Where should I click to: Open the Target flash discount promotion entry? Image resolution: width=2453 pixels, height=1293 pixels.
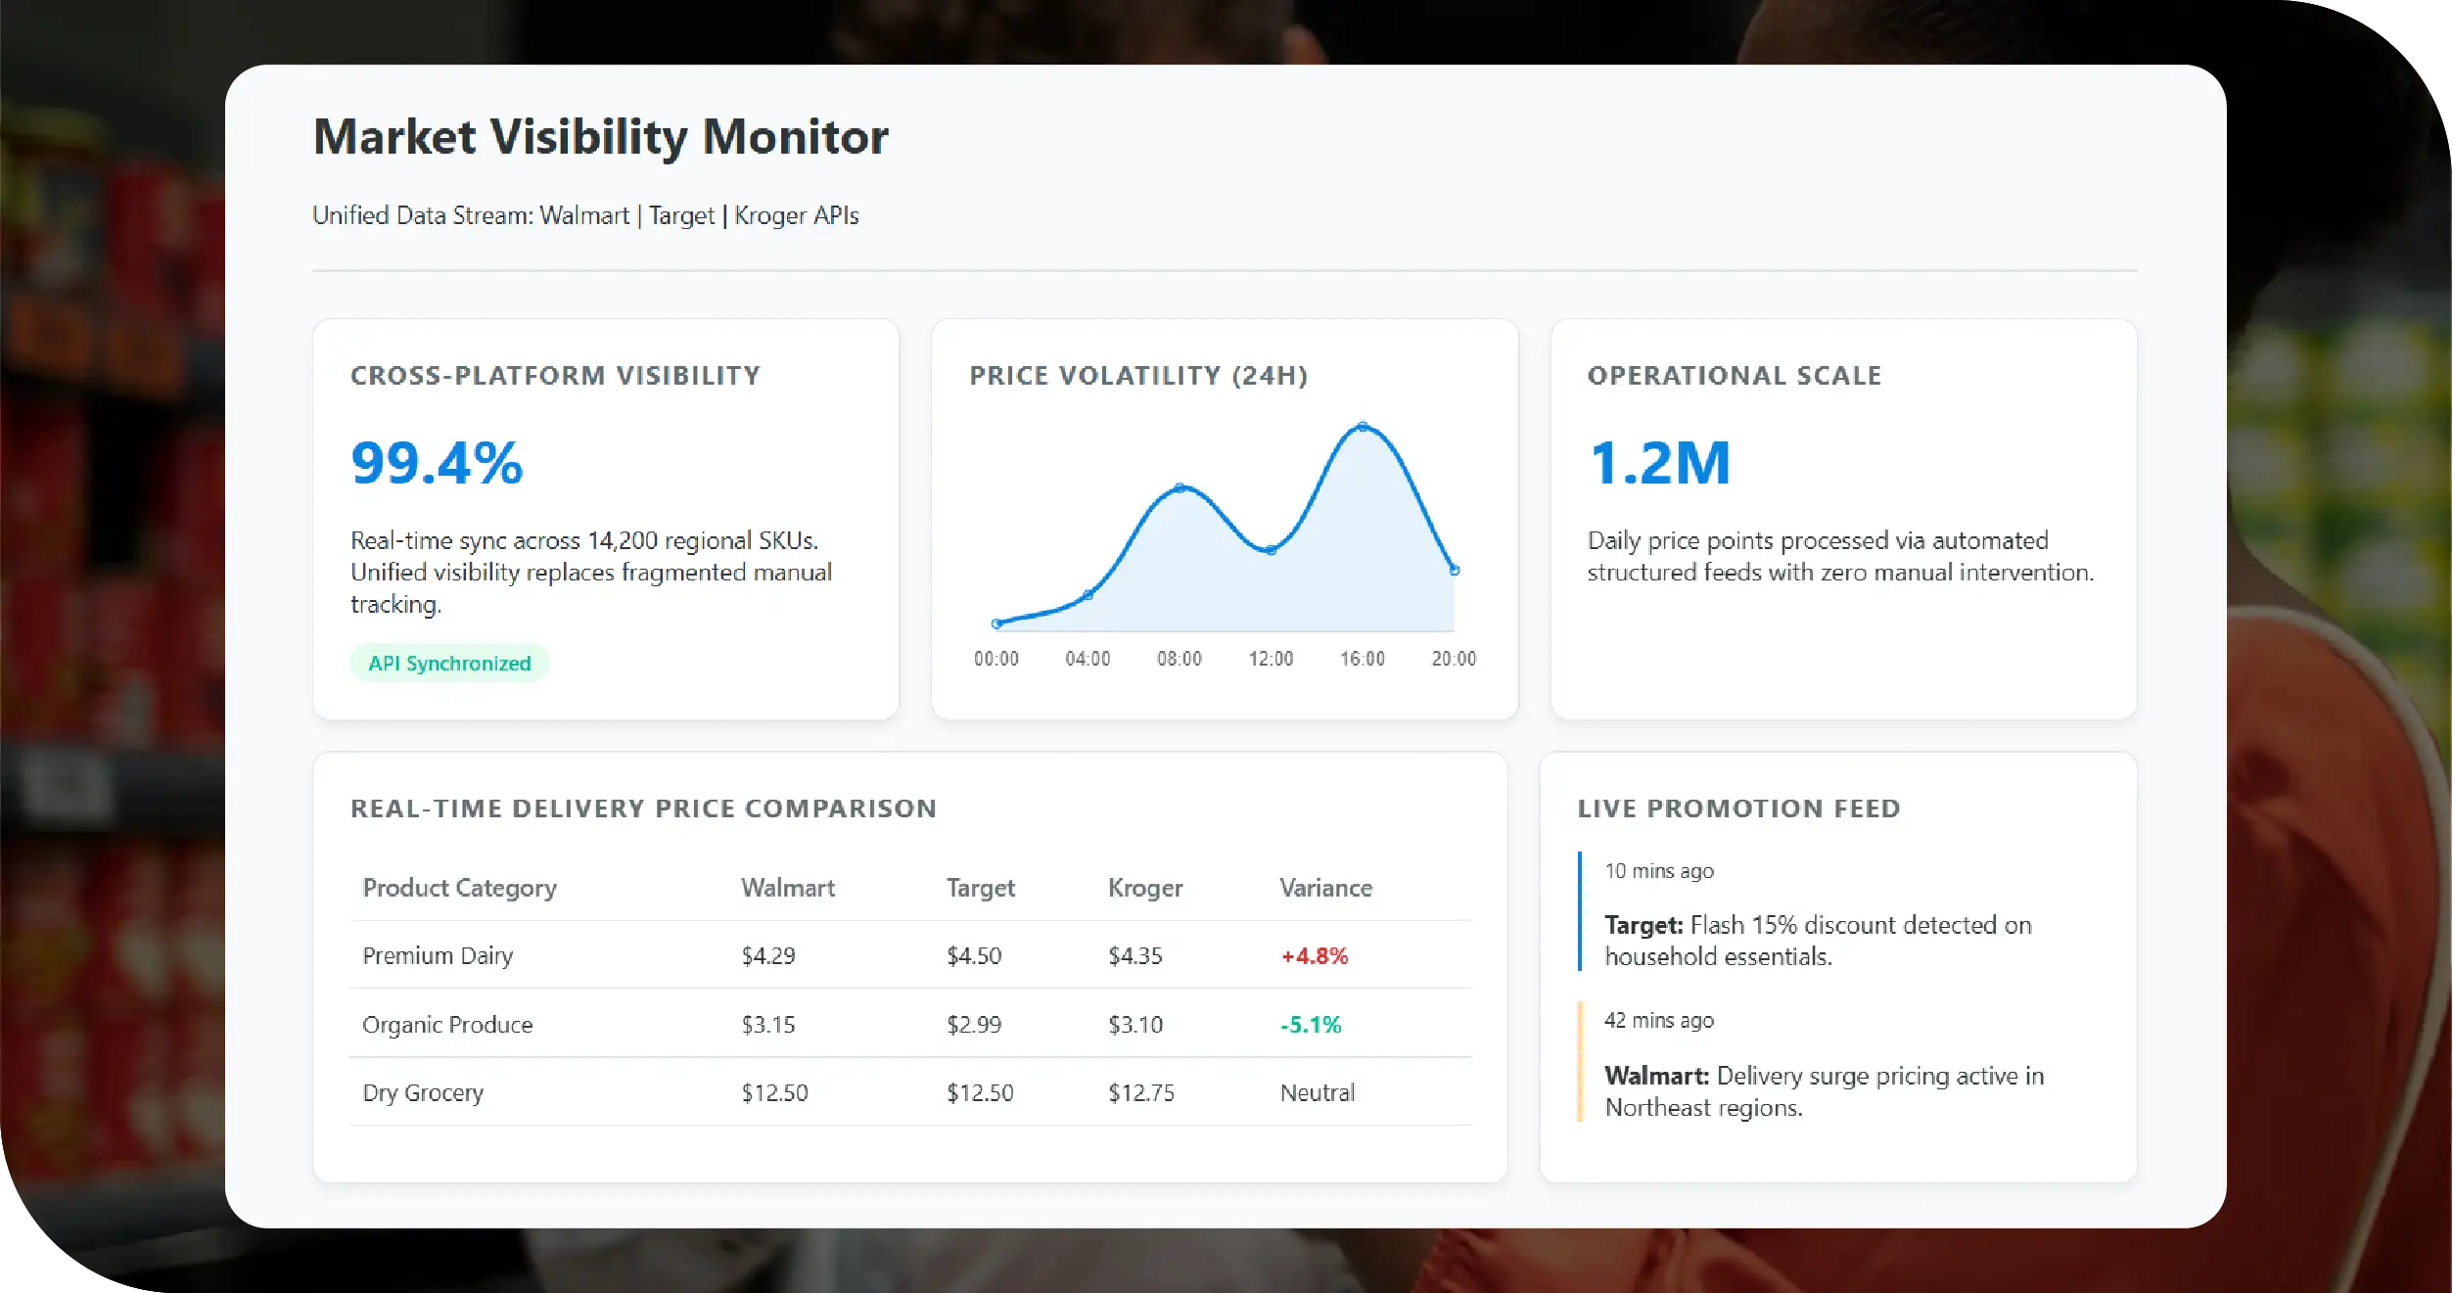click(1817, 940)
